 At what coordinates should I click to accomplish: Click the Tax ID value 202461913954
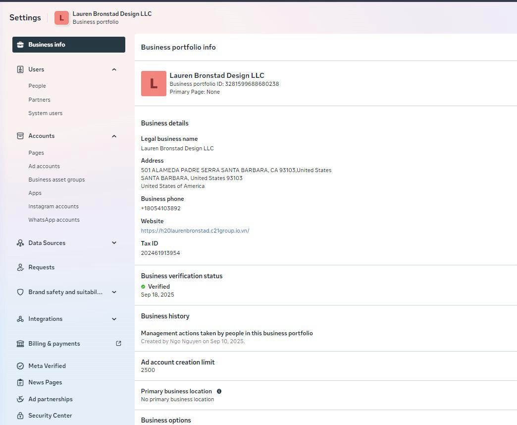click(160, 253)
